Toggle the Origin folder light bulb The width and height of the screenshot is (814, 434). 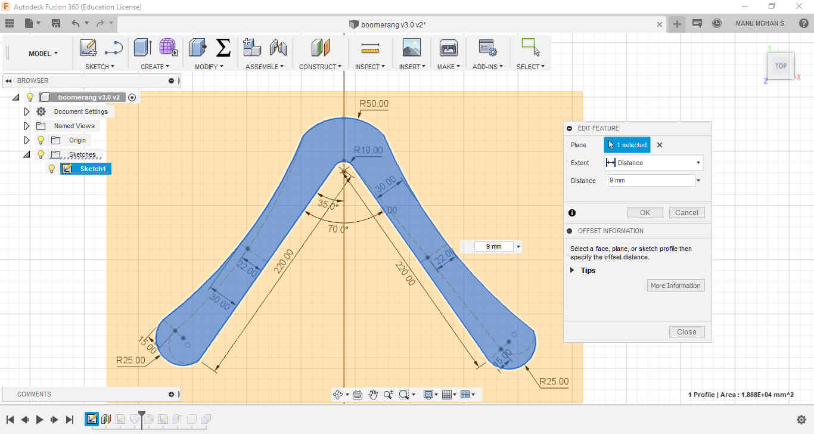pos(41,140)
